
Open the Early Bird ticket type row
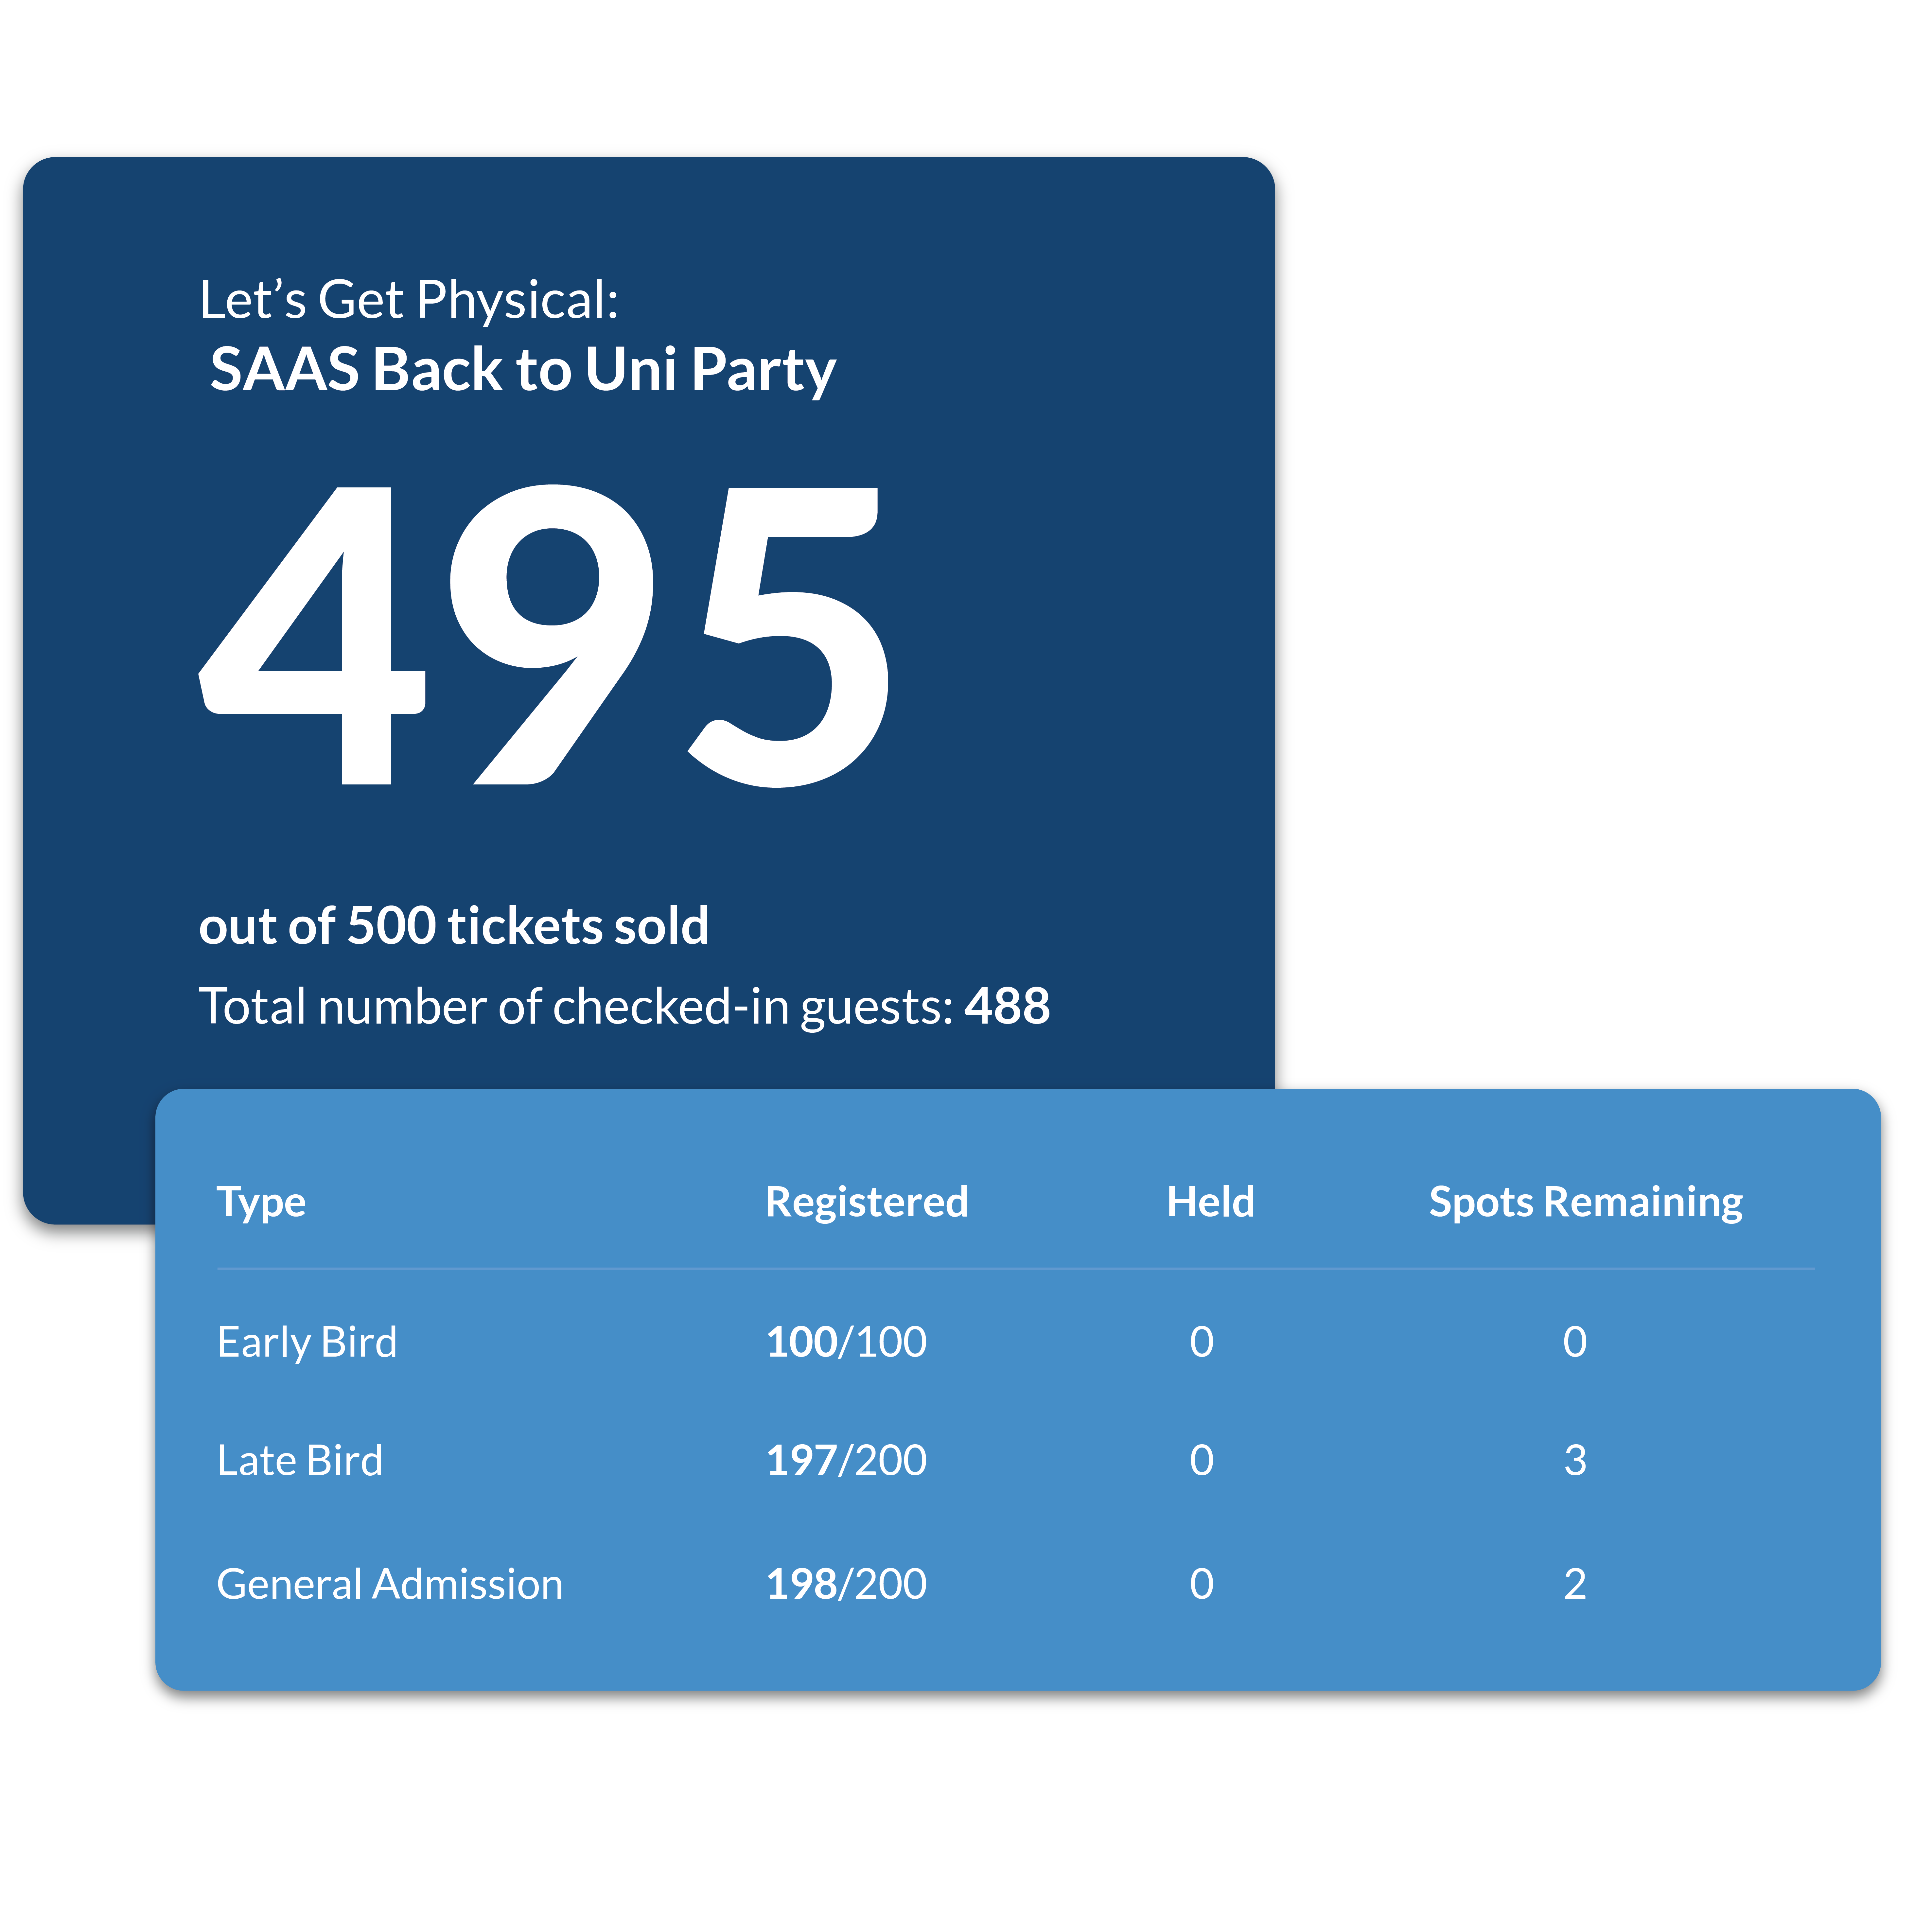tap(307, 1342)
